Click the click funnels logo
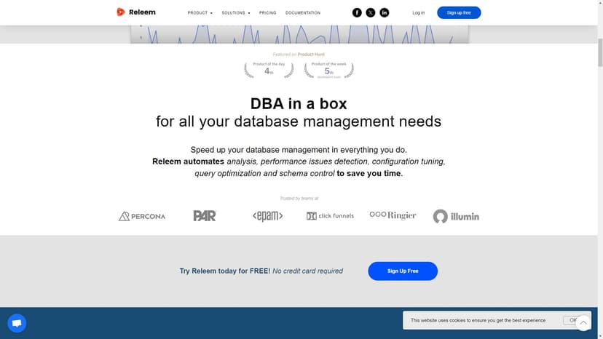 point(330,216)
